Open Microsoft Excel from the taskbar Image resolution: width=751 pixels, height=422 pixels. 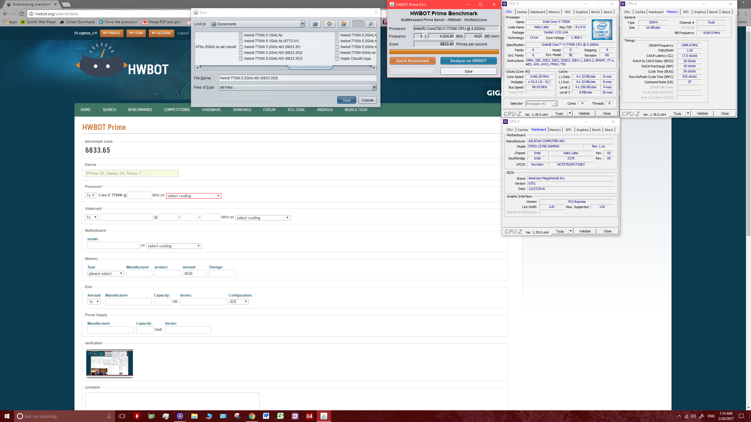(x=280, y=416)
